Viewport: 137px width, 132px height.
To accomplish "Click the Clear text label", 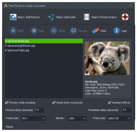I will (103, 31).
